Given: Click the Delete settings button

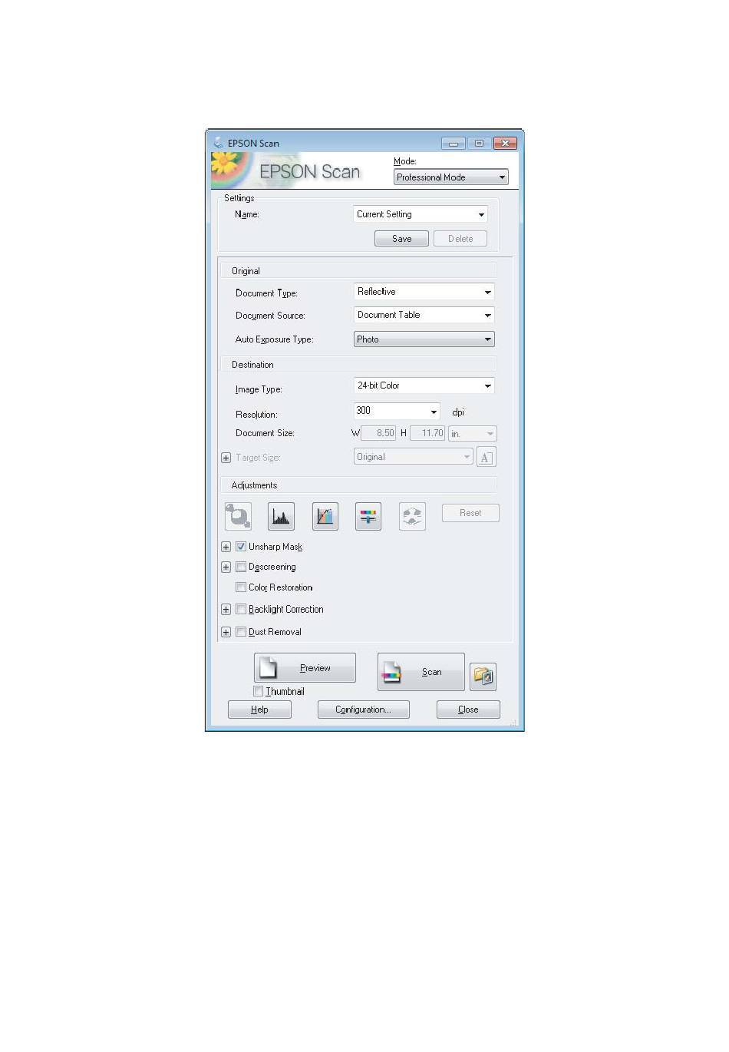Looking at the screenshot, I should [x=460, y=239].
